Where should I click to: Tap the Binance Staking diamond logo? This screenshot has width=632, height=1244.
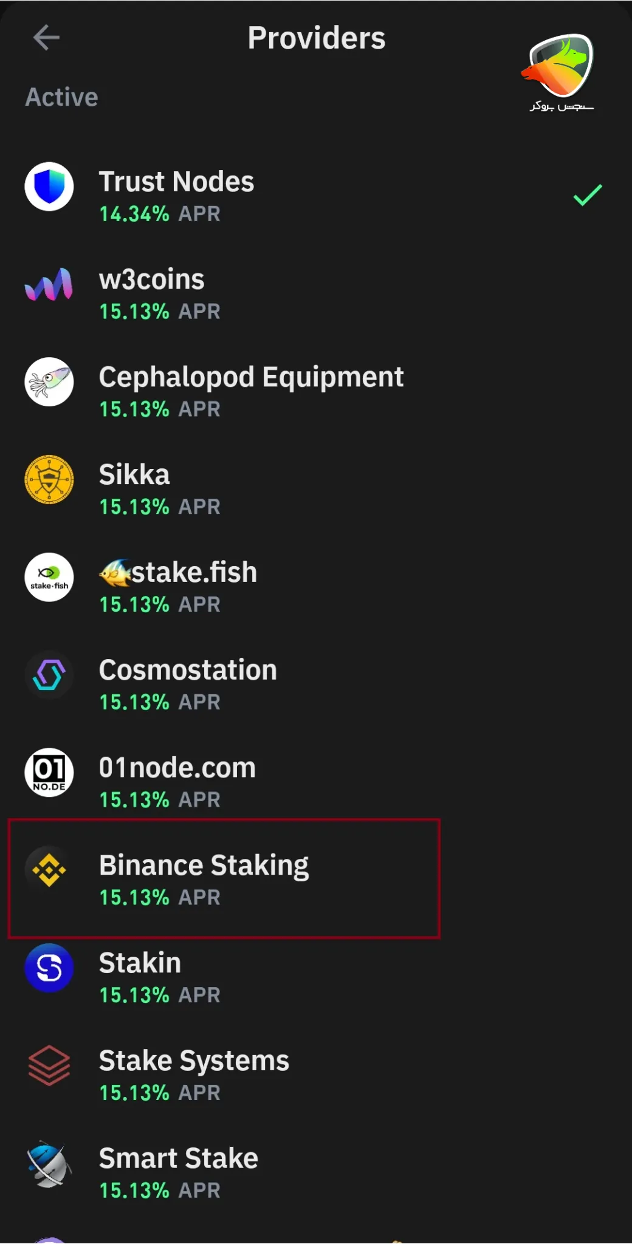tap(49, 870)
